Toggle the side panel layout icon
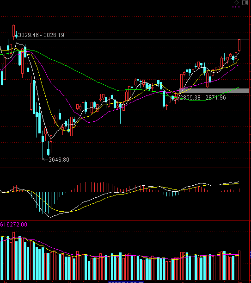This screenshot has height=283, width=251. (x=245, y=2)
